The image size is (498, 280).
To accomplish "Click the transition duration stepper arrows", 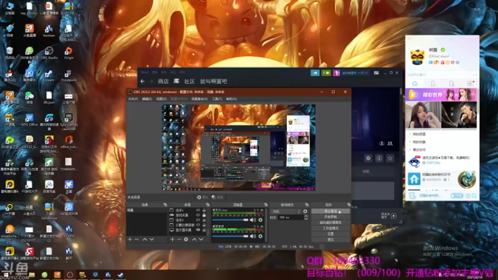I will 306,217.
